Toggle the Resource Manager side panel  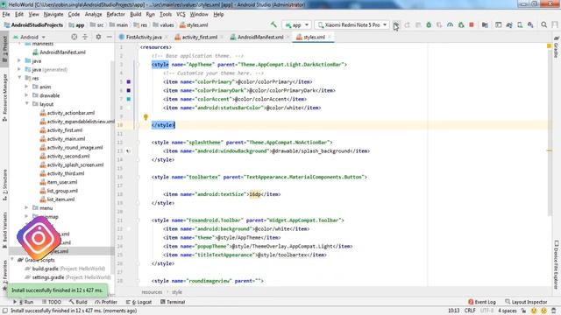[x=4, y=97]
